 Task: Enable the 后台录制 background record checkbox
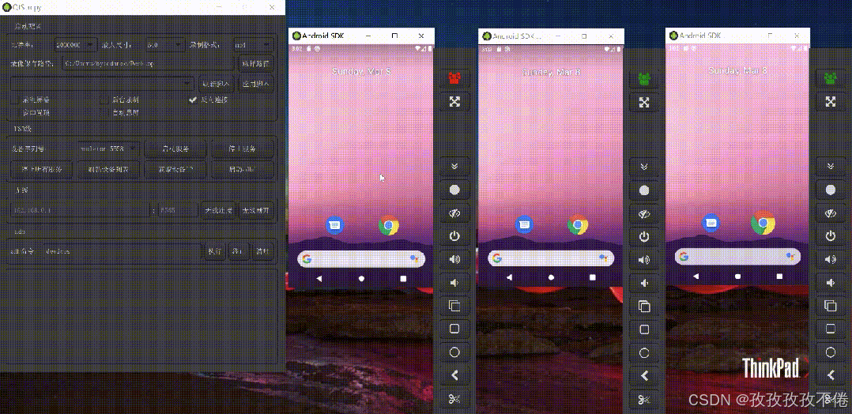click(104, 100)
